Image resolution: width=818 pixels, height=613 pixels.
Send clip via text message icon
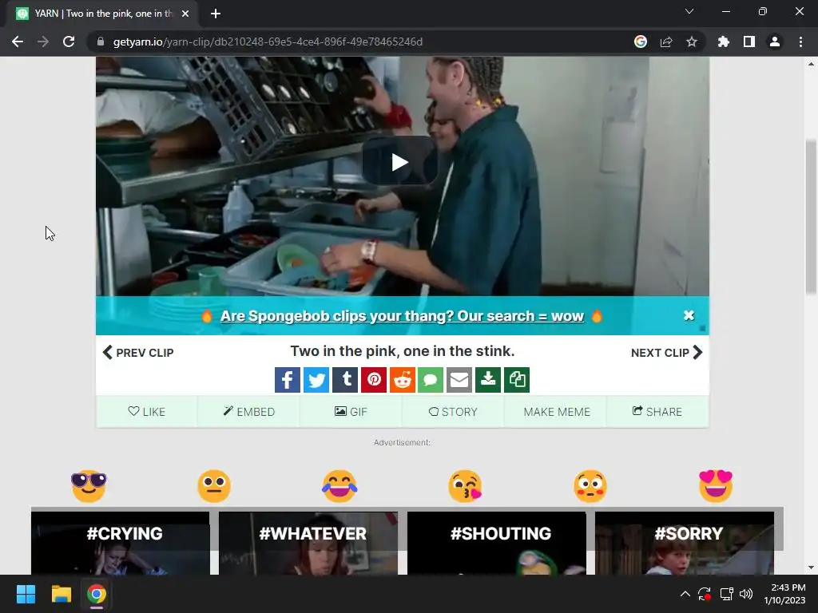pyautogui.click(x=431, y=380)
